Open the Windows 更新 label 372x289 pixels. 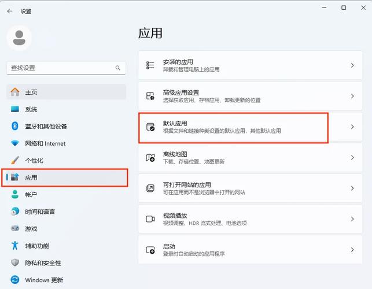(x=44, y=280)
